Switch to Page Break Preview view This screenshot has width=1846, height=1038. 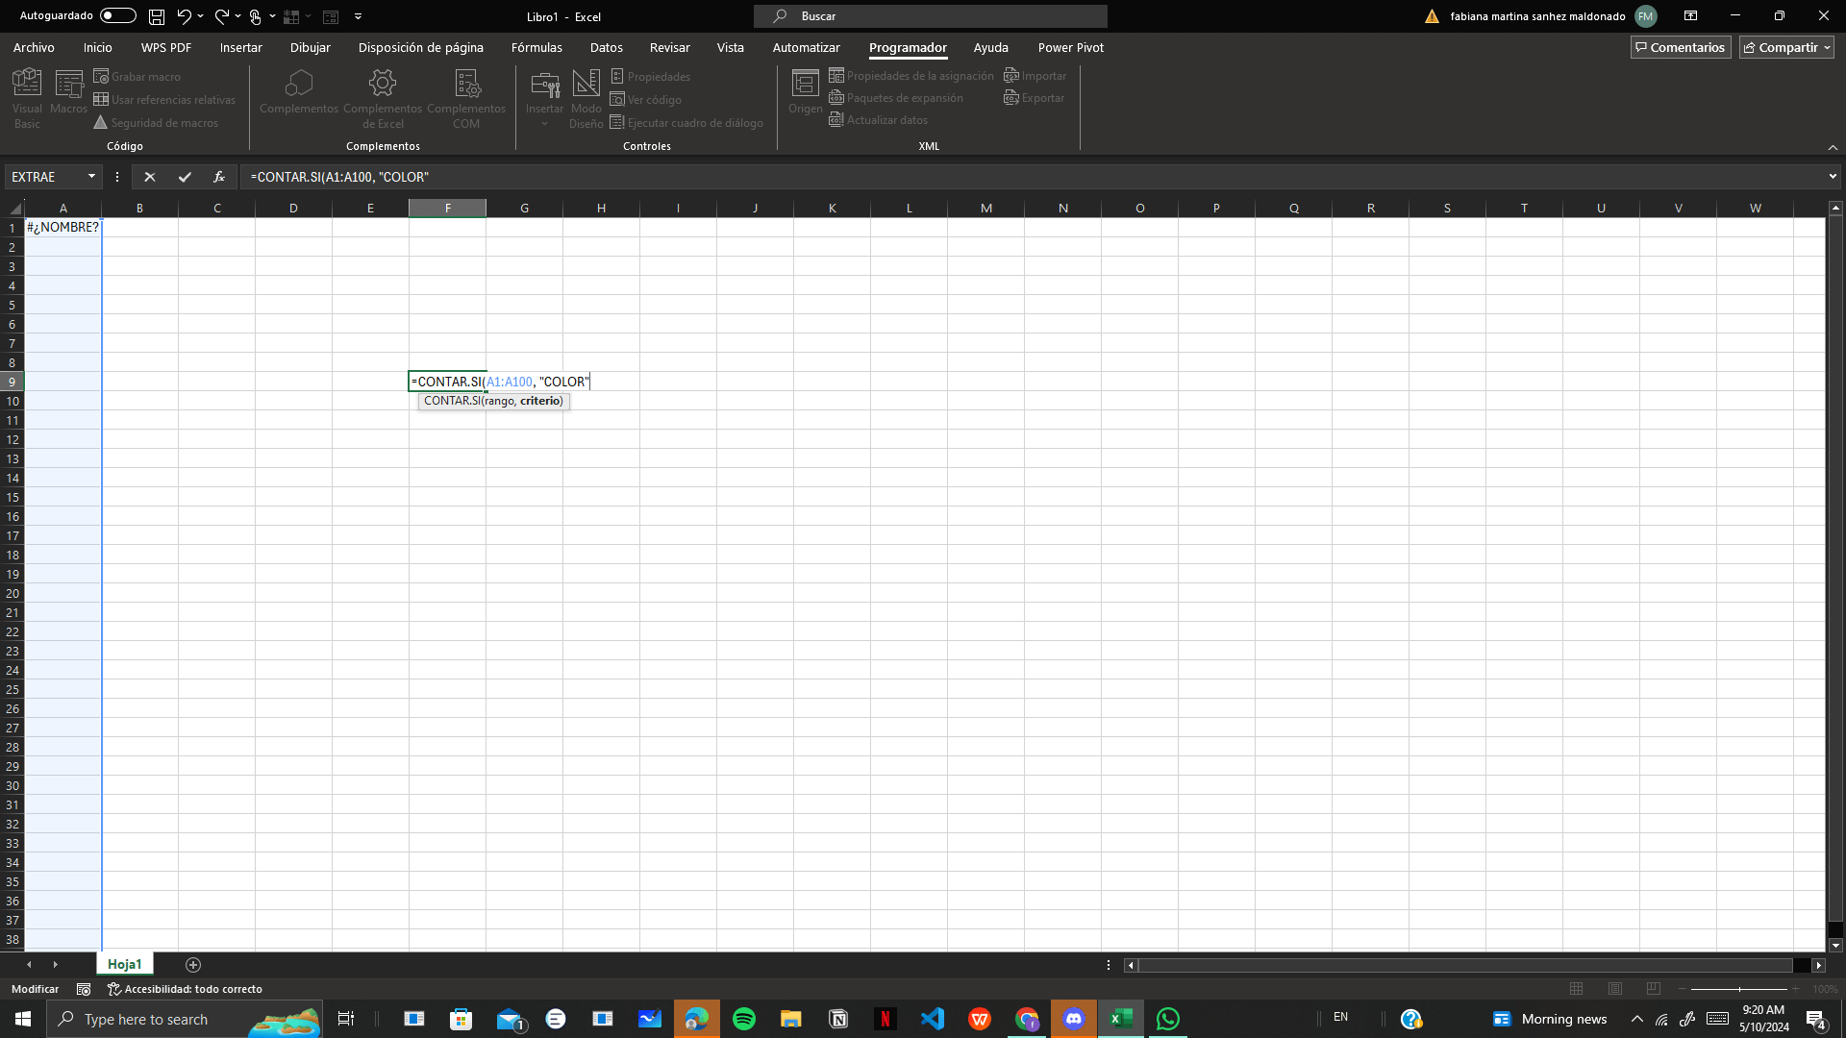click(x=1654, y=989)
